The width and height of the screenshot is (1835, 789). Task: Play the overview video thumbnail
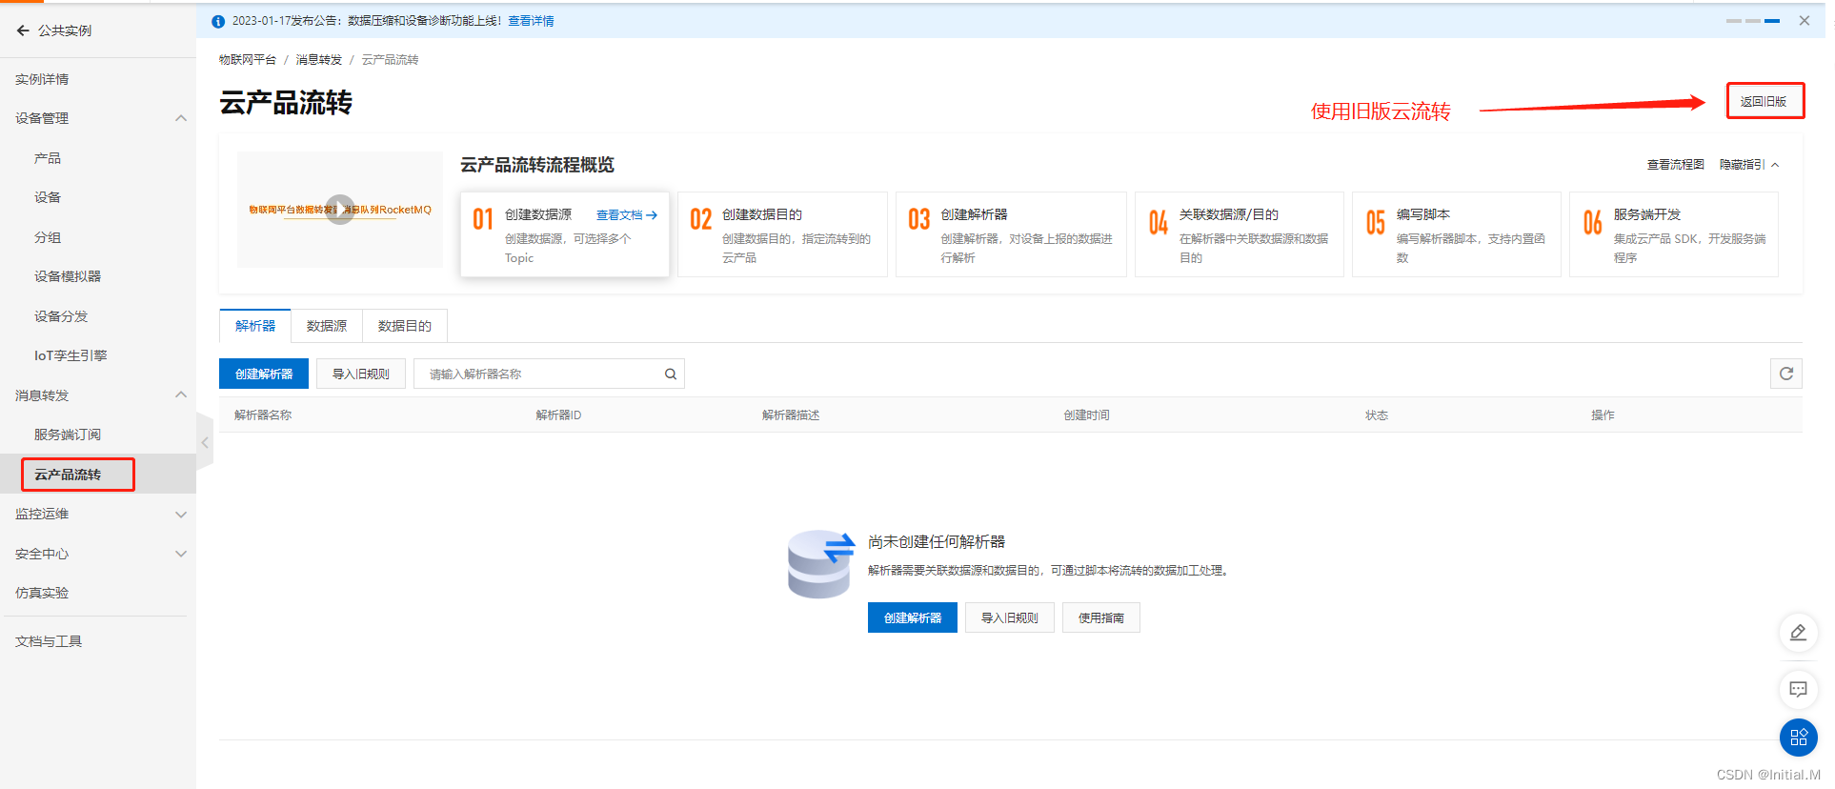pos(340,210)
